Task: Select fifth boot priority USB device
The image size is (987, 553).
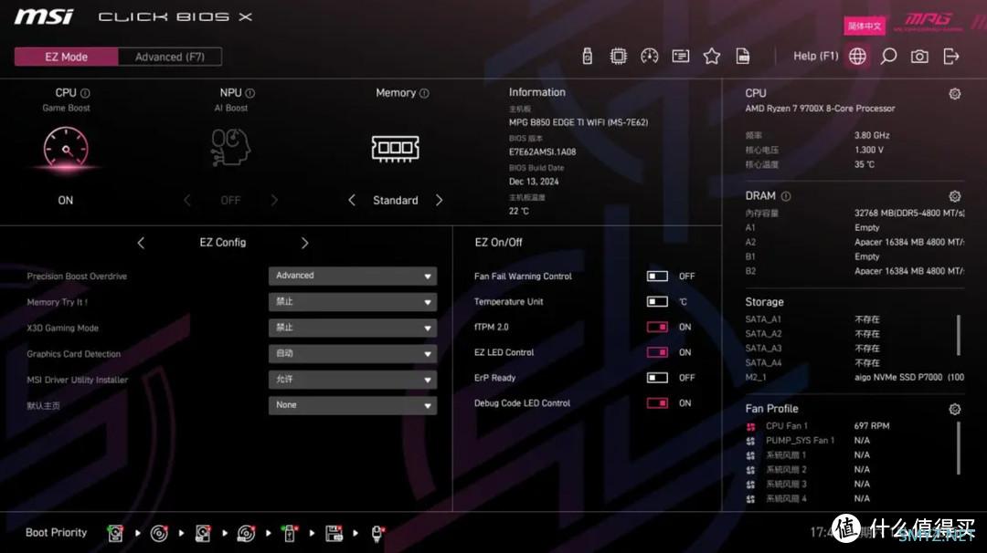Action: [290, 533]
